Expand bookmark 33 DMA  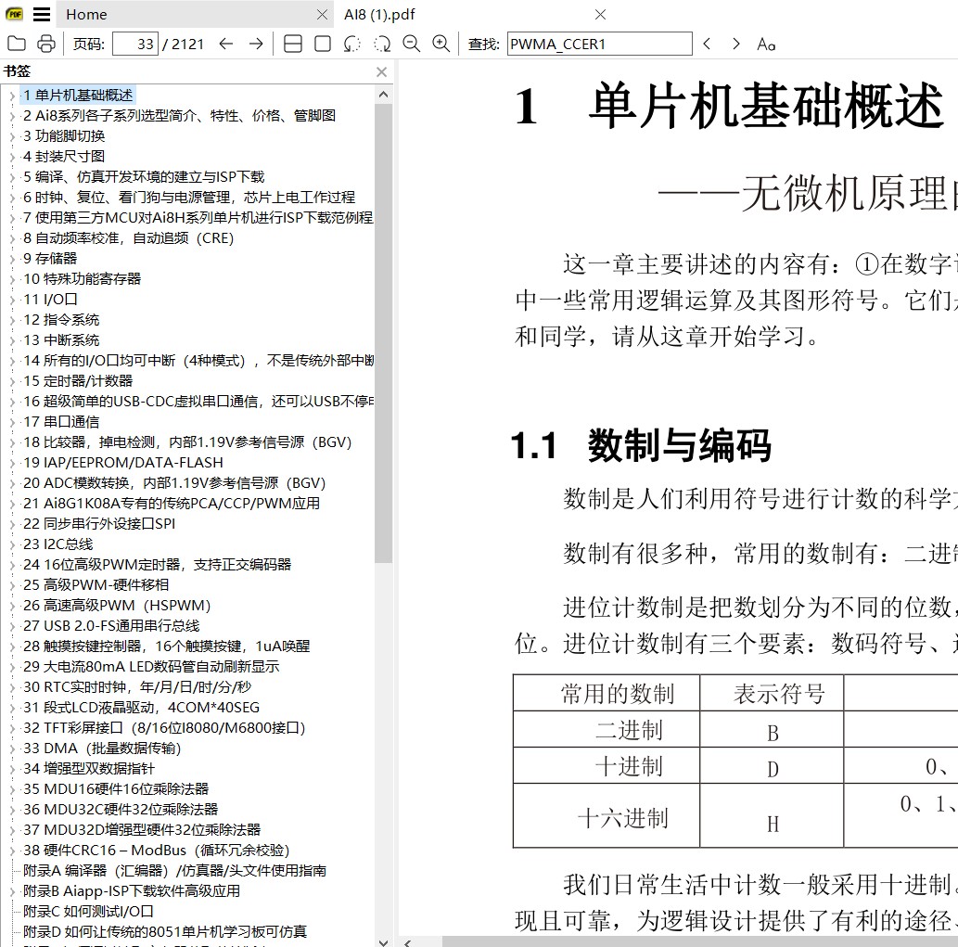click(x=12, y=749)
